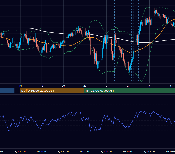Click the upper axis hour label 20

pyautogui.click(x=63, y=86)
